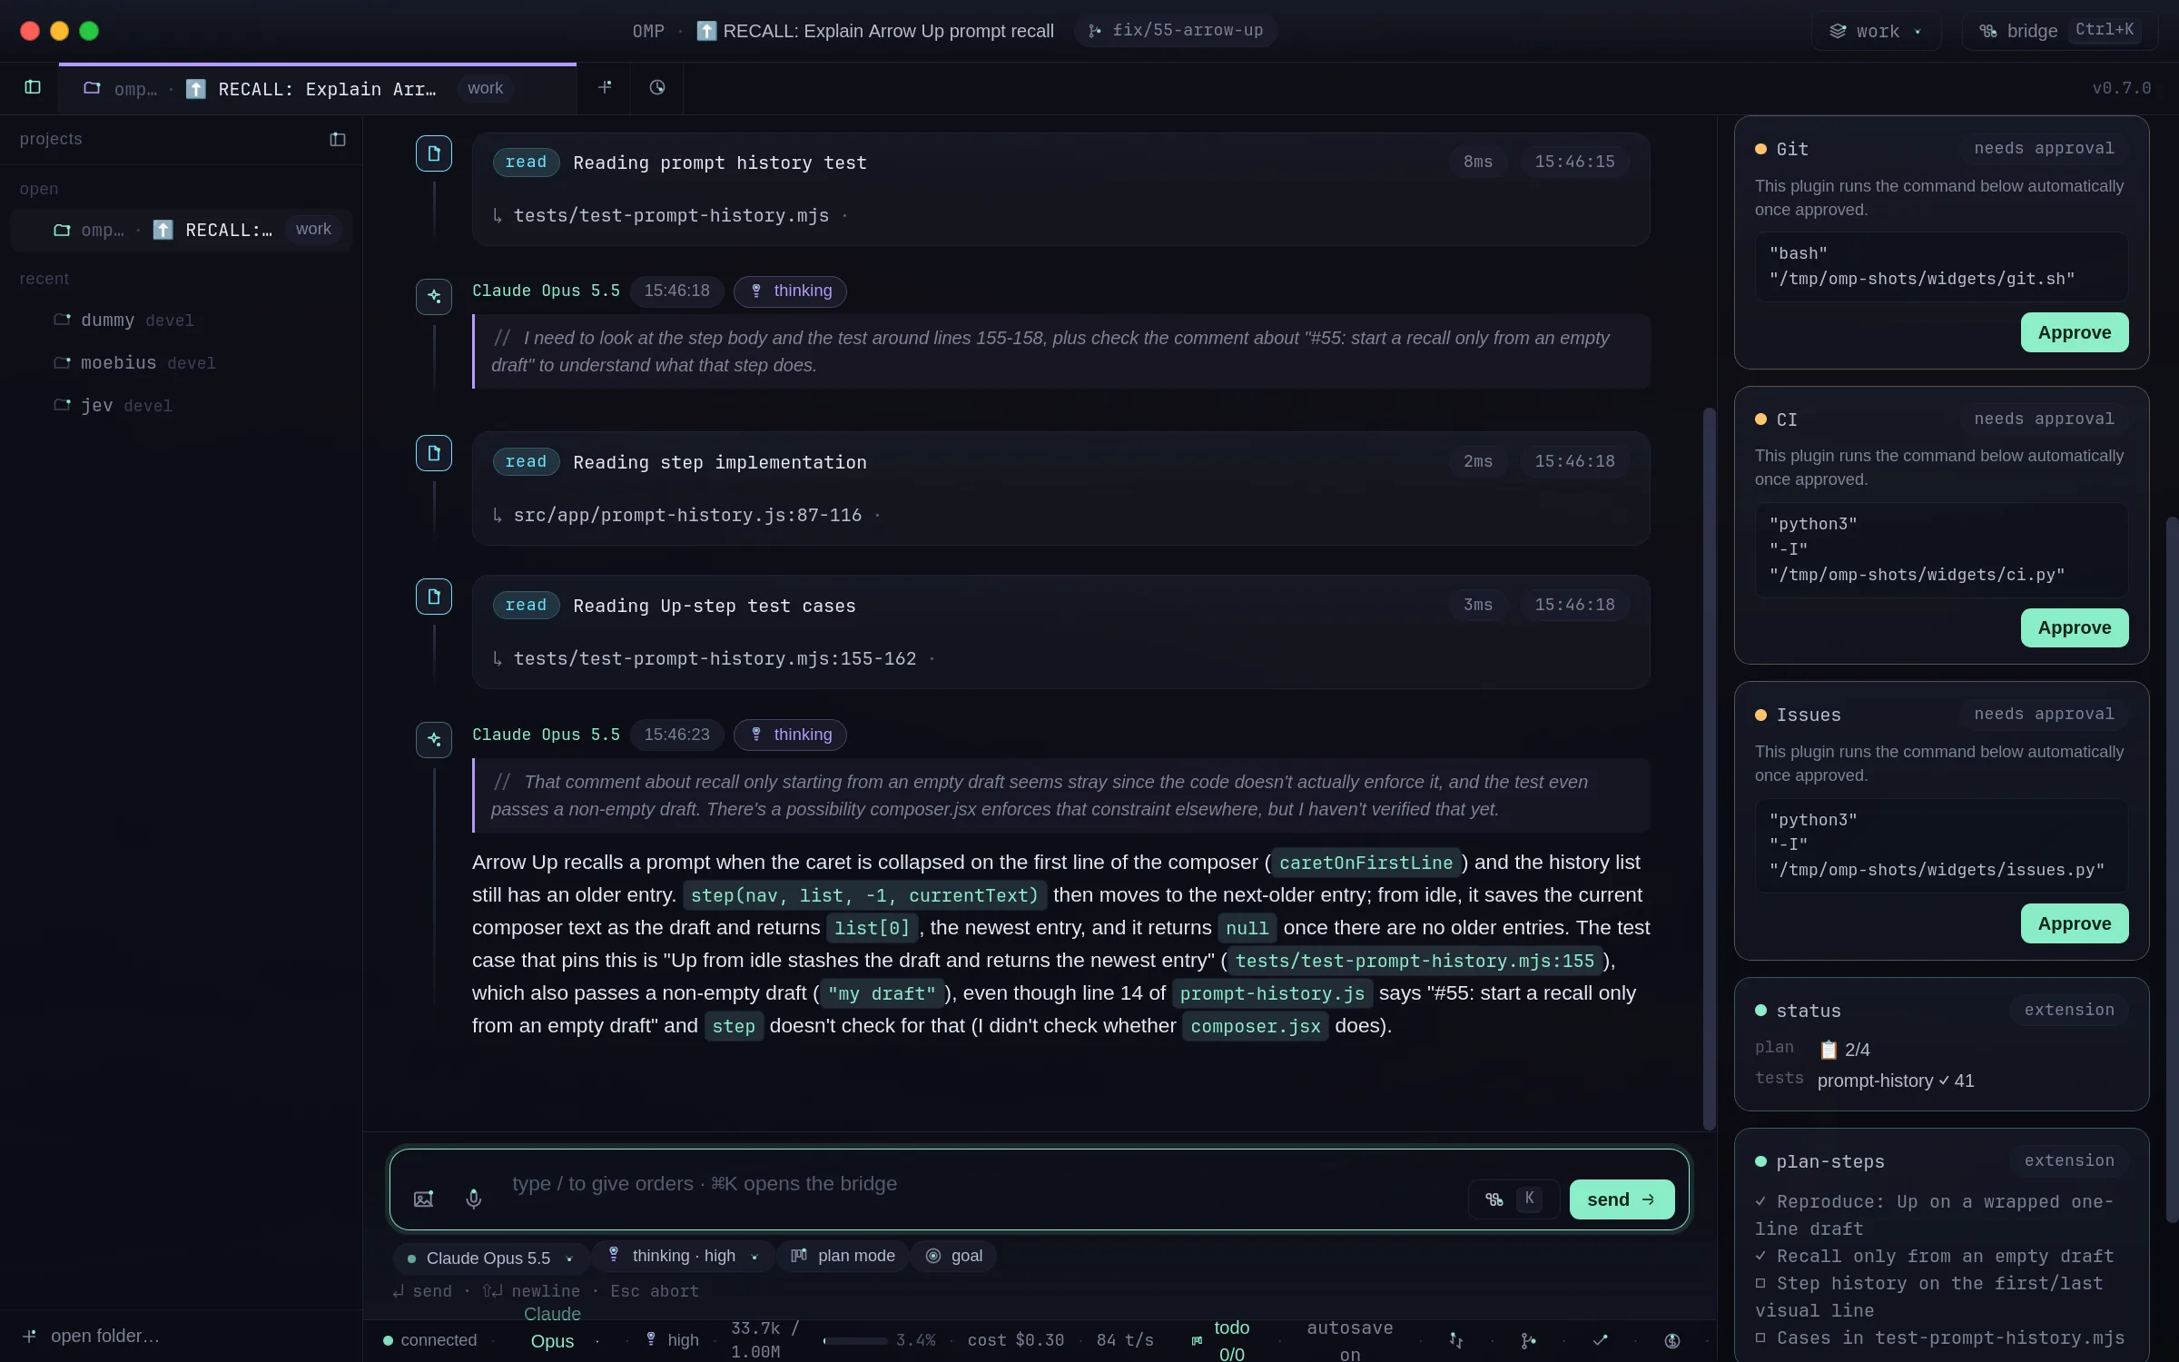Expand src/app/prompt-history.js:87-116 read result
This screenshot has width=2179, height=1362.
click(x=687, y=515)
